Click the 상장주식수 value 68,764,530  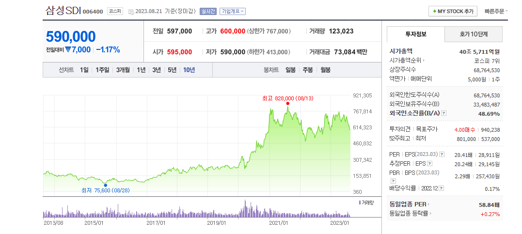coord(487,70)
